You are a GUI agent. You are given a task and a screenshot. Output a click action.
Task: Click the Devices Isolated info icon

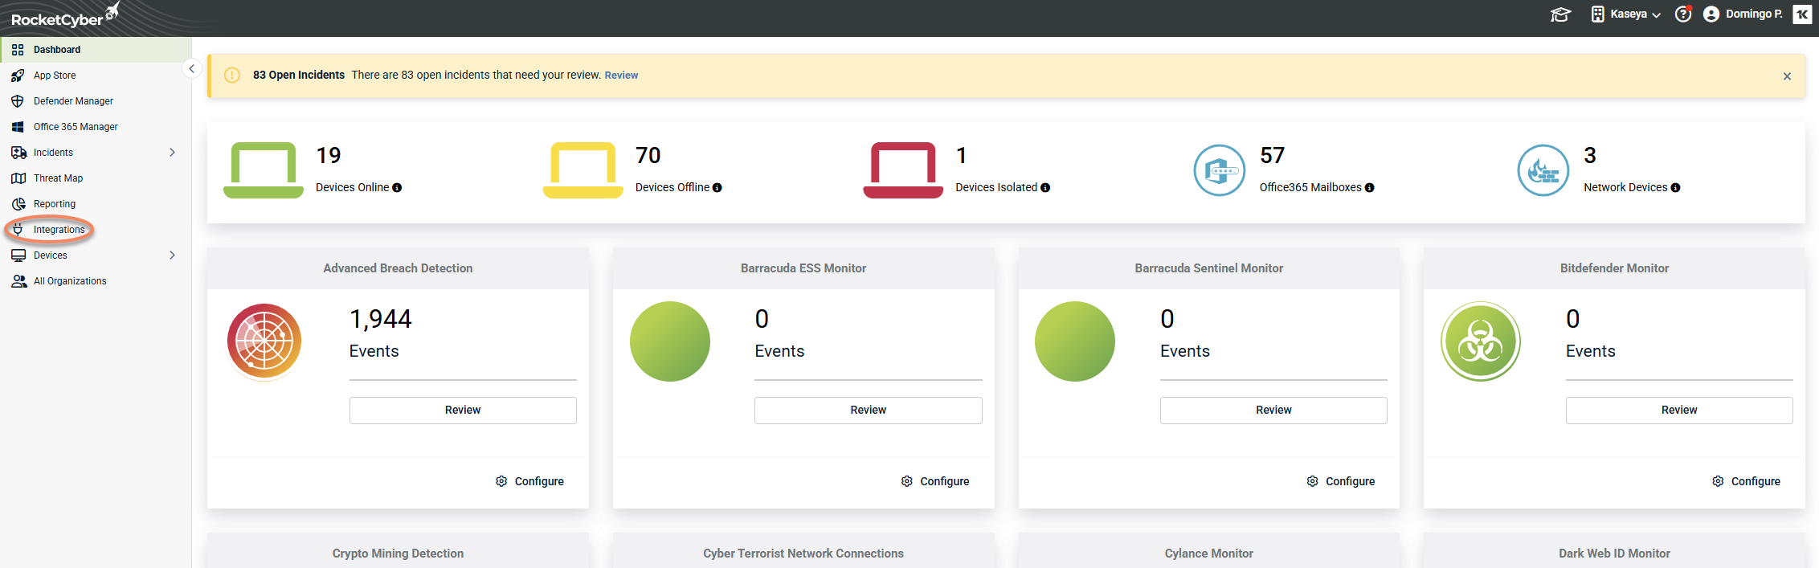tap(1045, 188)
